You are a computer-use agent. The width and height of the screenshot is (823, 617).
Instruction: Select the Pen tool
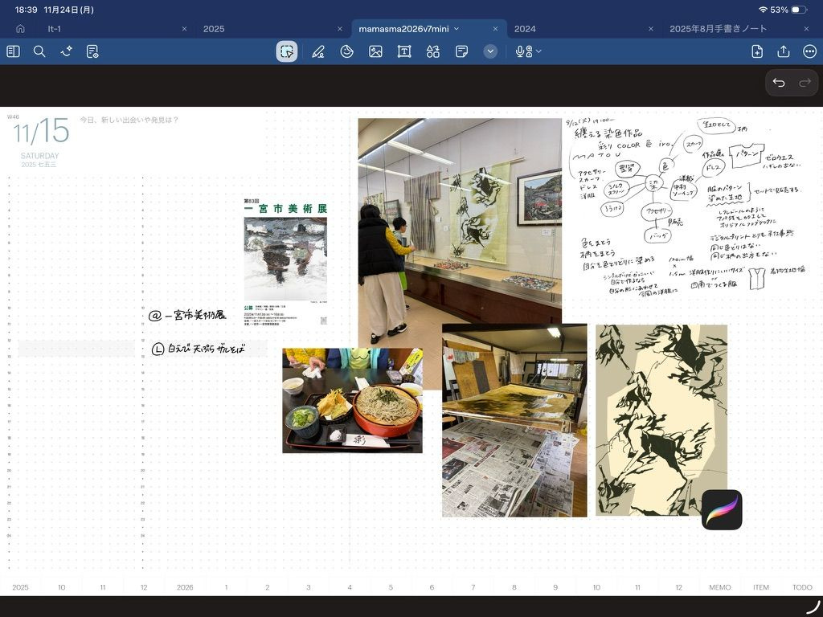pyautogui.click(x=318, y=51)
